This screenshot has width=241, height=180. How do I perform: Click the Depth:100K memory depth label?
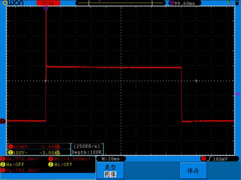pyautogui.click(x=87, y=152)
